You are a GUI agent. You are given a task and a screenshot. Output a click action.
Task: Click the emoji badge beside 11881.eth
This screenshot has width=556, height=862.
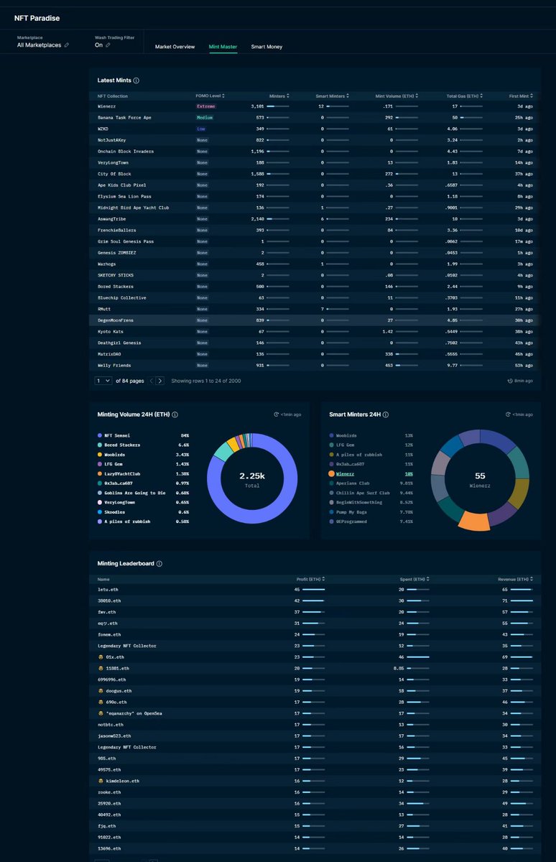click(101, 668)
